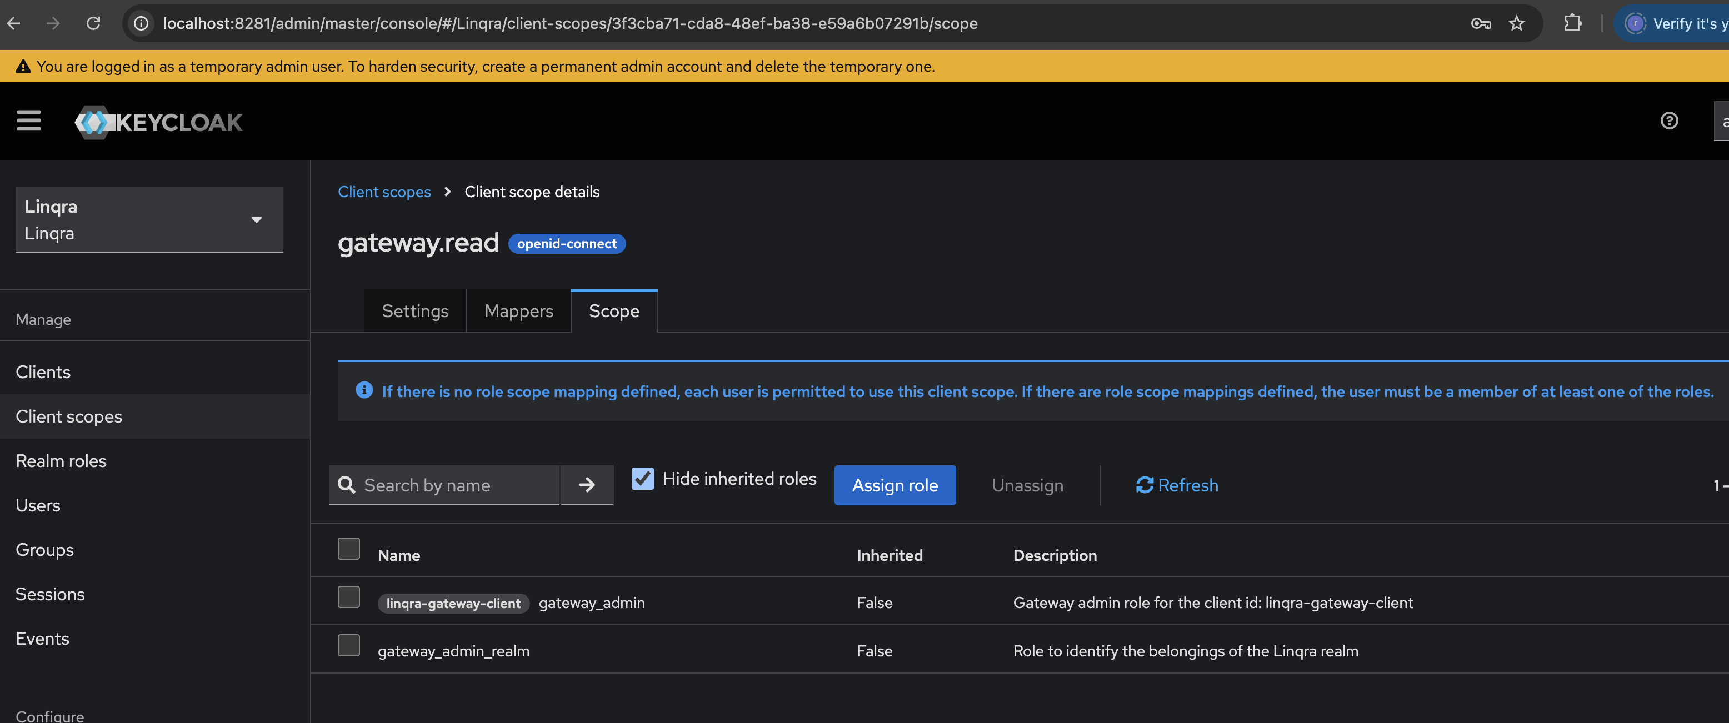Click the search arrow icon next to search field

tap(587, 485)
